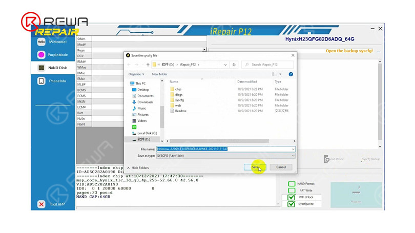Open the dialog help icon
This screenshot has height=233, width=415.
click(291, 74)
